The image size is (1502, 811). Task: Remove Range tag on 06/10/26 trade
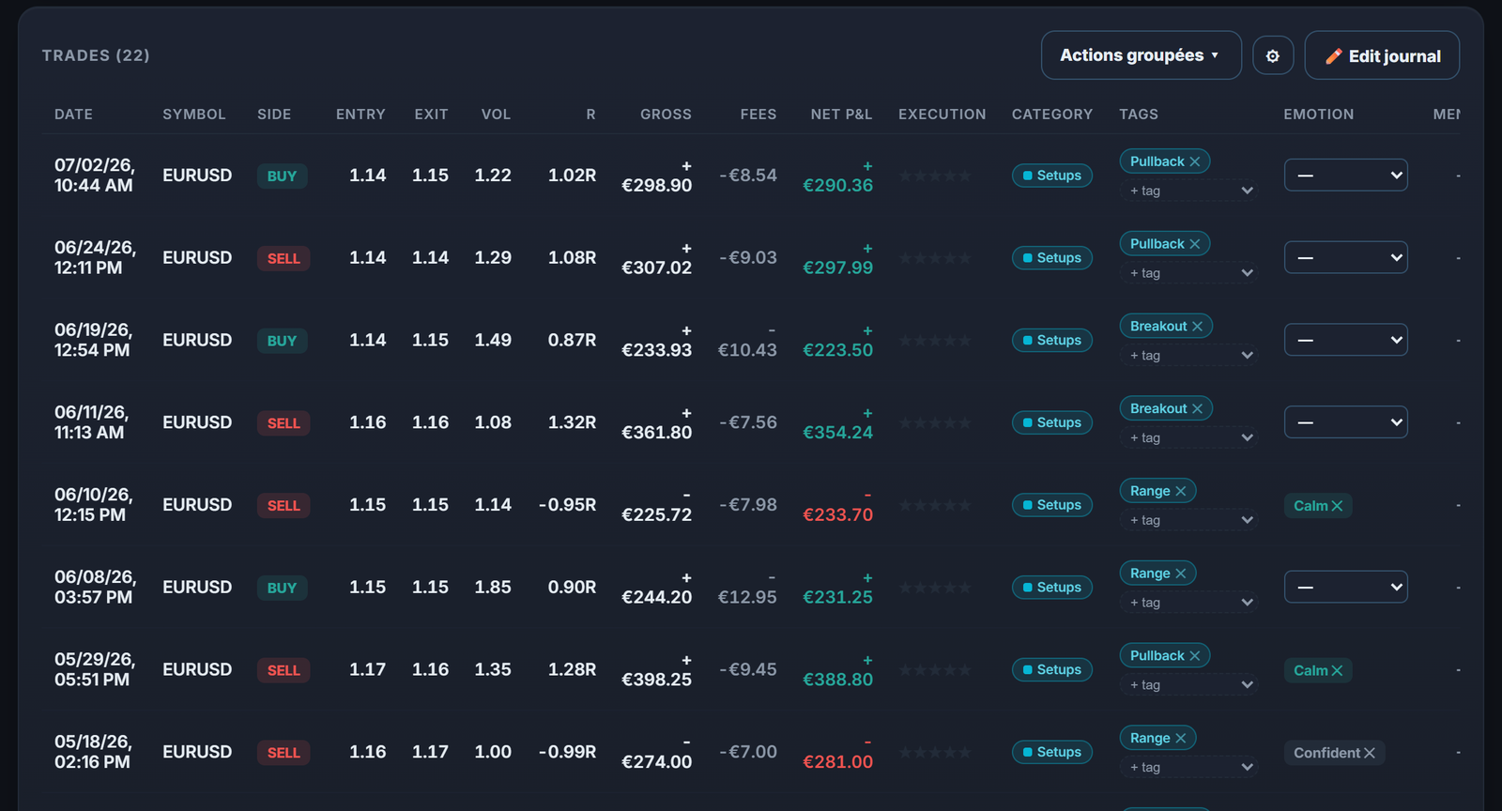point(1181,492)
